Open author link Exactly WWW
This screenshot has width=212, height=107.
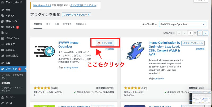[x=71, y=67]
